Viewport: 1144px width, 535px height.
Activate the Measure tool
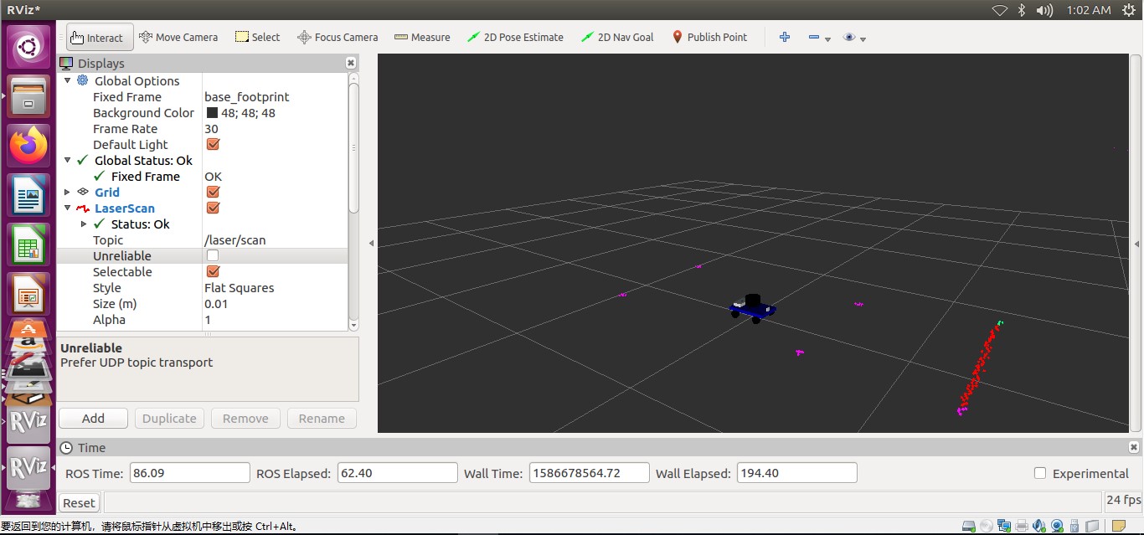[x=422, y=37]
